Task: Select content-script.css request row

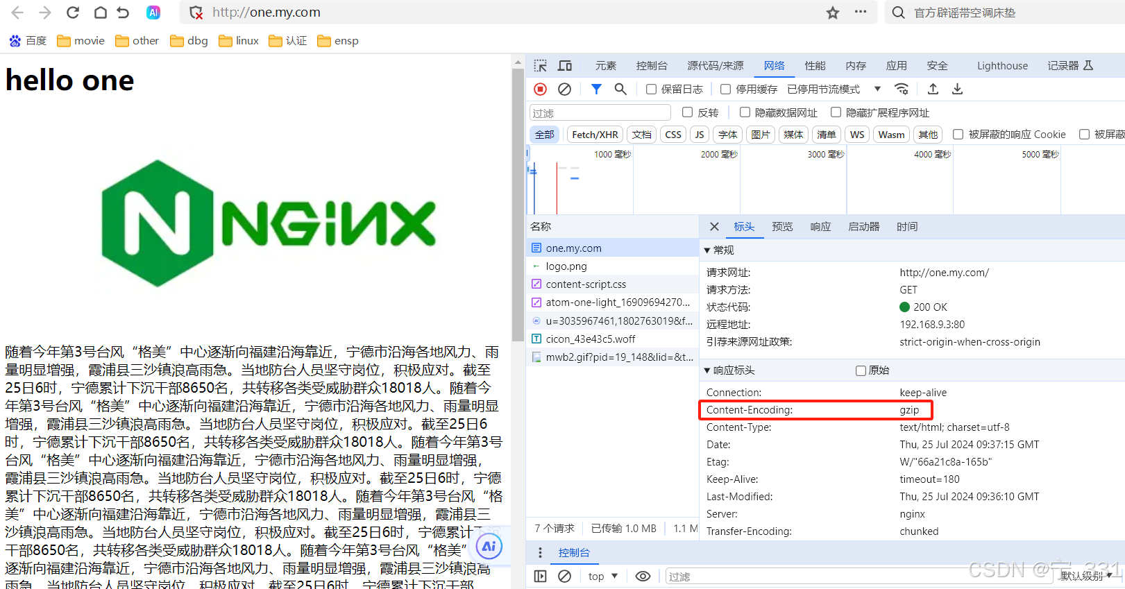Action: [x=612, y=284]
